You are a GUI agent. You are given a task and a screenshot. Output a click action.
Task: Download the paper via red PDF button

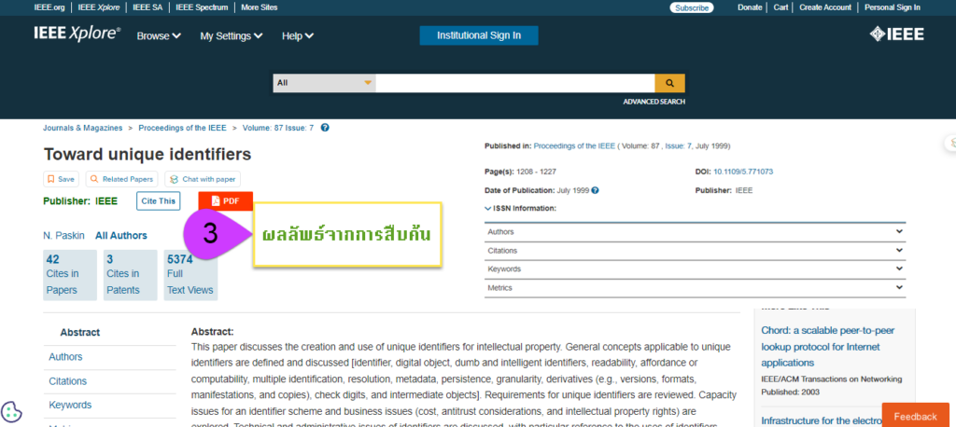(x=226, y=201)
